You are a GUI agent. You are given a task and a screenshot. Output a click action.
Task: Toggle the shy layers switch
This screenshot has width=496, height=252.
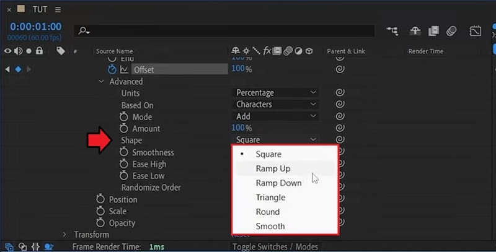415,31
